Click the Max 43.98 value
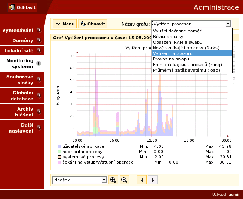The height and width of the screenshot is (199, 243). point(225,146)
